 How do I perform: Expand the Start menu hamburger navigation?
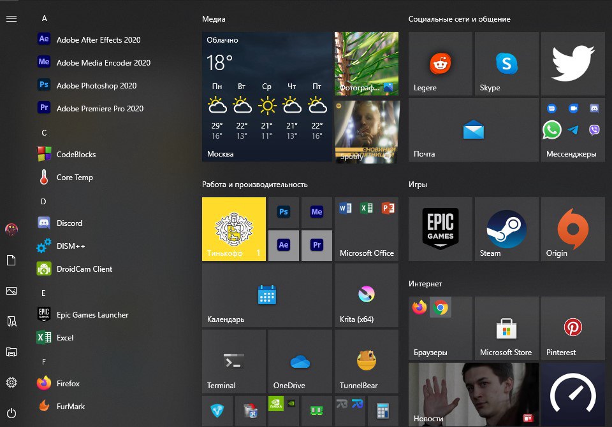(11, 18)
